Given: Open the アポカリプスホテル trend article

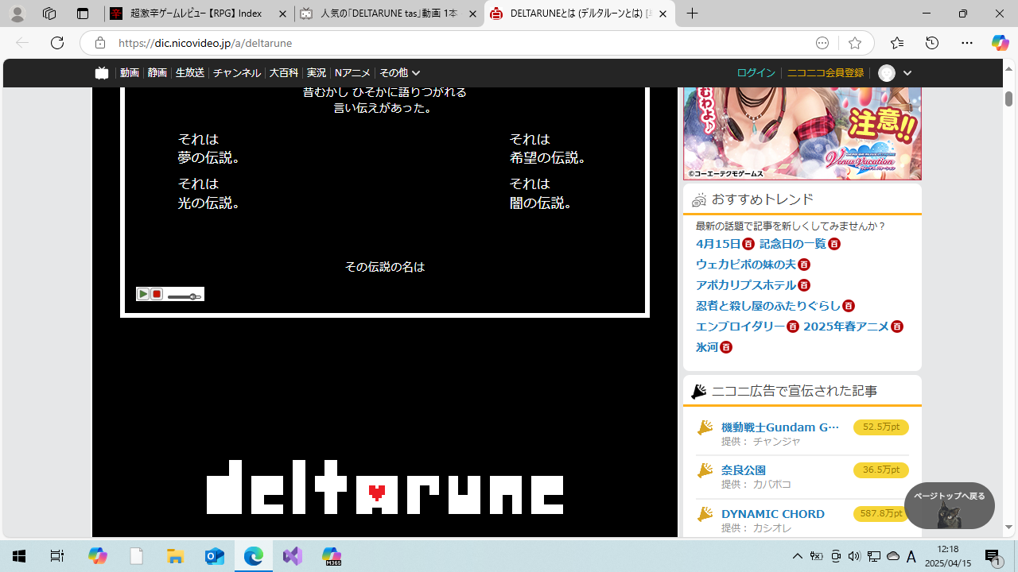Looking at the screenshot, I should click(745, 285).
